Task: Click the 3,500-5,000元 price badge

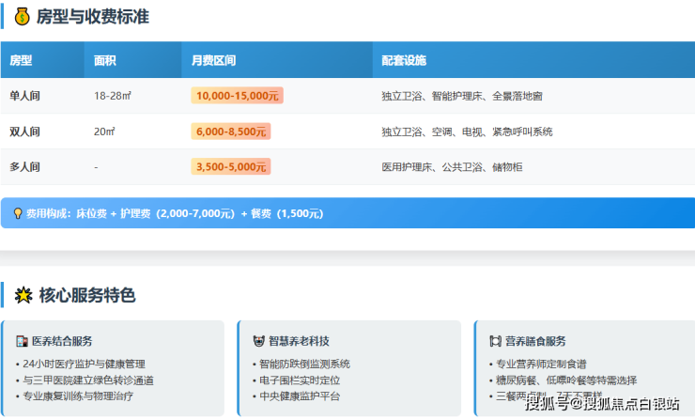Action: click(231, 167)
